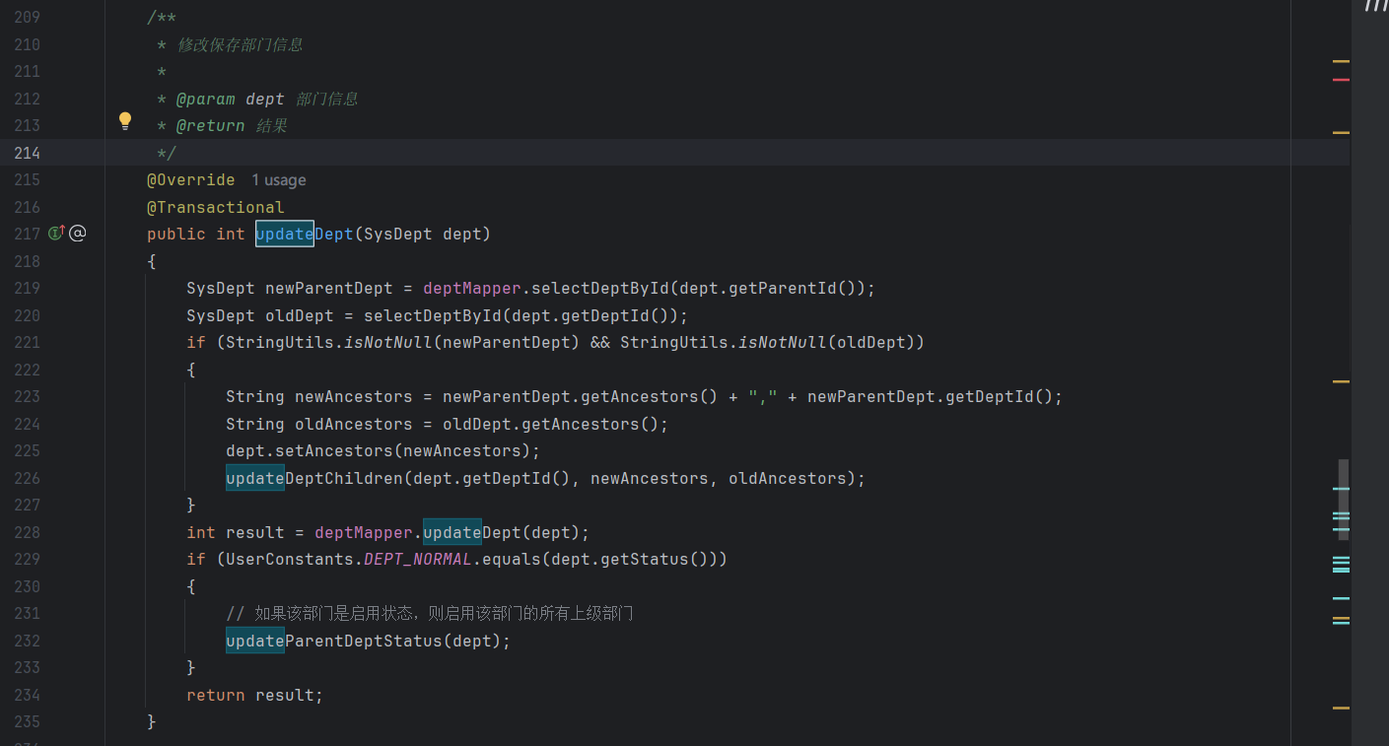Viewport: 1389px width, 746px height.
Task: Click line number 214 in the gutter
Action: pos(27,153)
